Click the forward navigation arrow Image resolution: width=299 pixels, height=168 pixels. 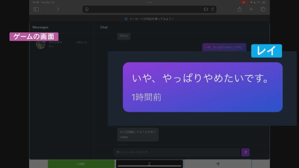click(58, 9)
